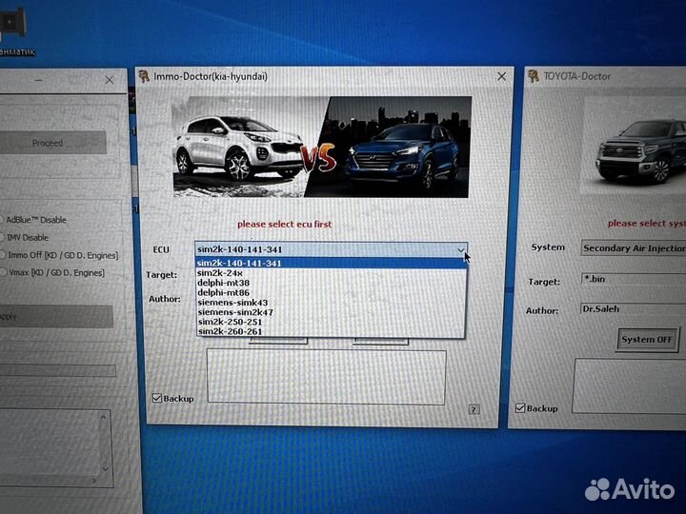686x514 pixels.
Task: Select sim2k-140-141-341 in the ECU list
Action: (332, 263)
